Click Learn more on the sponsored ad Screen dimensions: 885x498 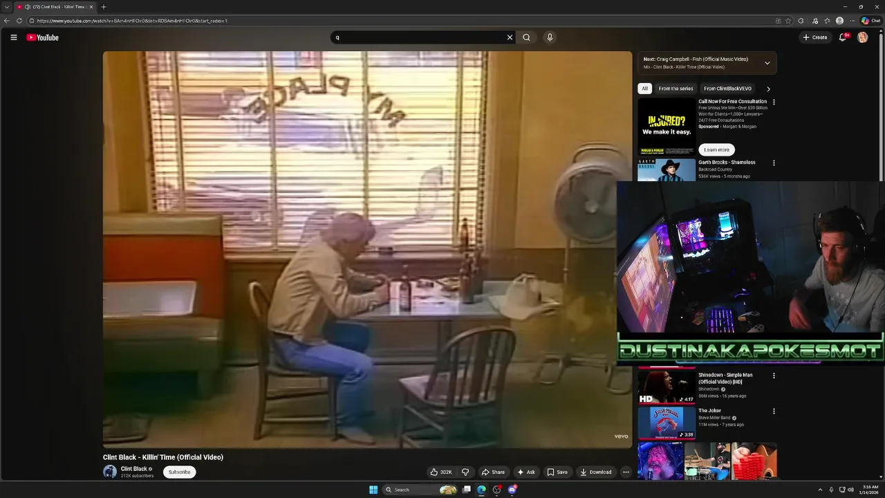pyautogui.click(x=716, y=149)
